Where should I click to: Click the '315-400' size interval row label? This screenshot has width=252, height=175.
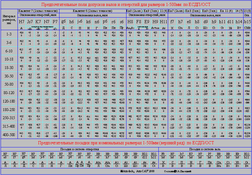click(x=9, y=126)
